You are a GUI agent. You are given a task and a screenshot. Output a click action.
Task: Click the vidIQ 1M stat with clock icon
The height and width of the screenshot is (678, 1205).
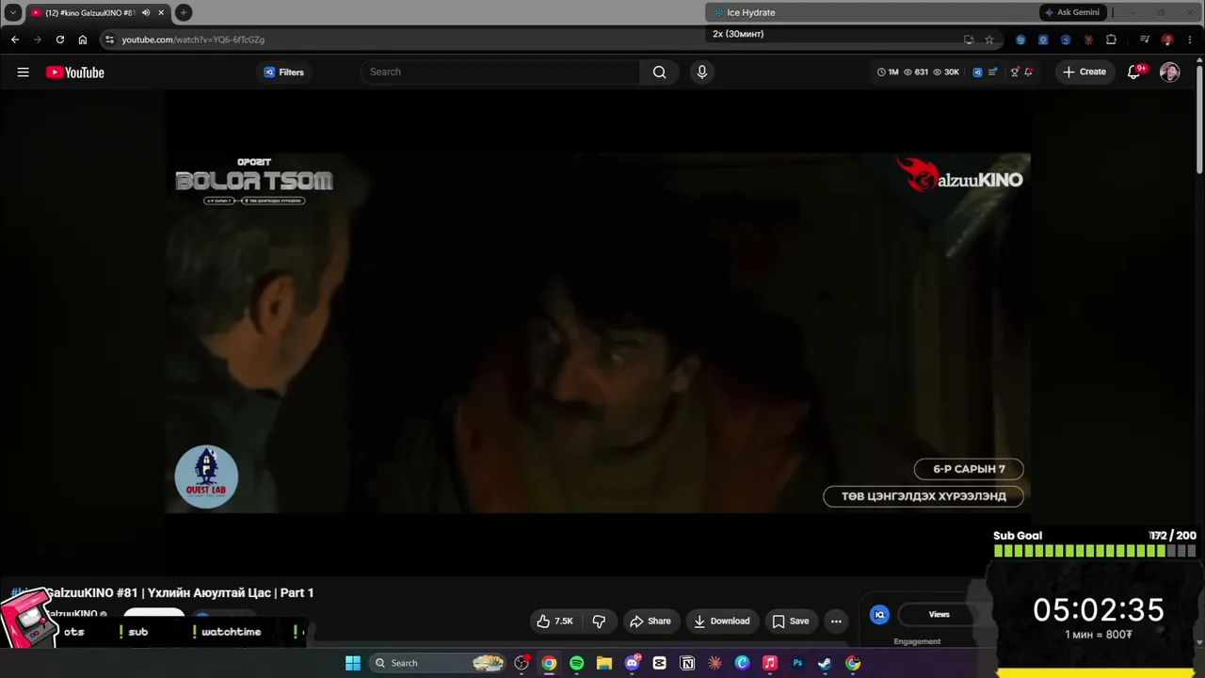coord(888,73)
